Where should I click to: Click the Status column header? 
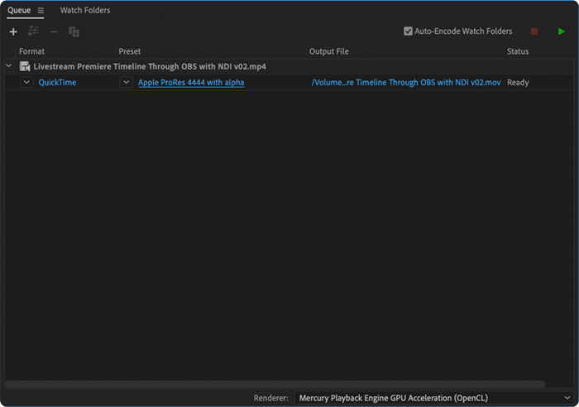[x=518, y=51]
